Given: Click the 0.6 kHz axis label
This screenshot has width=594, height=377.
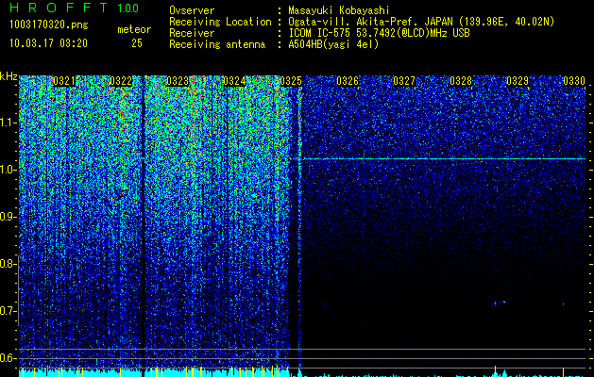Looking at the screenshot, I should (8, 358).
